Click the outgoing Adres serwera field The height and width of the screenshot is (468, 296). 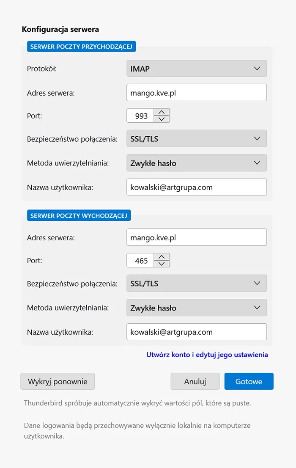(x=196, y=237)
